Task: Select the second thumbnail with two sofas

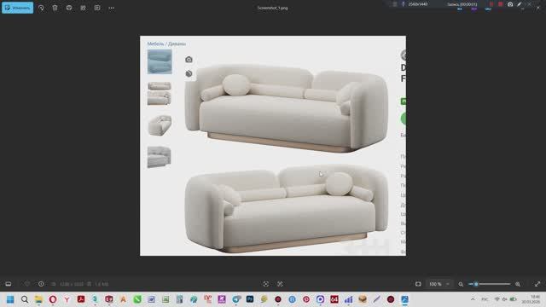Action: (x=160, y=93)
